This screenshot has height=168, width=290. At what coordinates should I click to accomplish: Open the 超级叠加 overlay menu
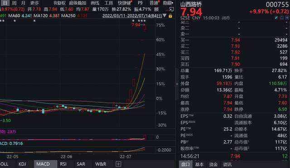[77, 3]
